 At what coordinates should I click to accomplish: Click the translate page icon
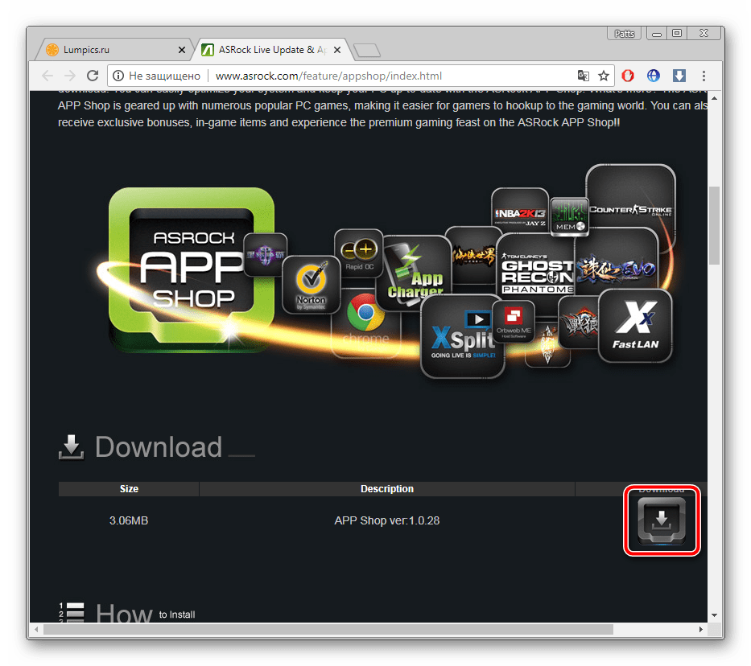click(x=583, y=76)
